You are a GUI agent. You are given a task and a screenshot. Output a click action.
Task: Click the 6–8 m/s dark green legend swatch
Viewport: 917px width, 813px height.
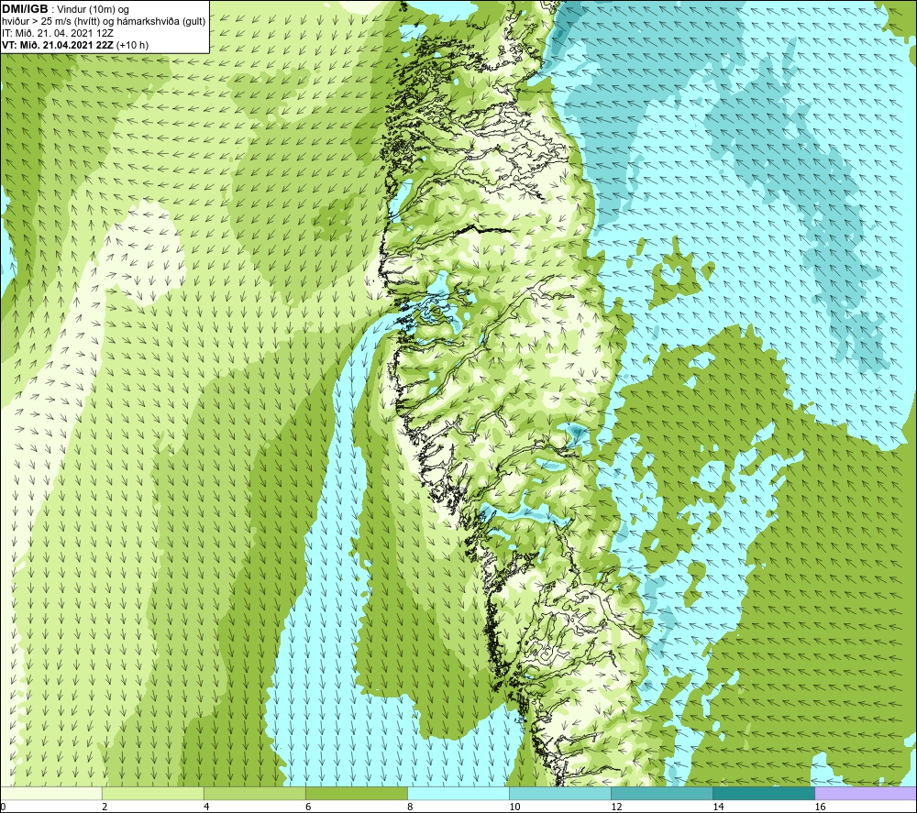357,793
